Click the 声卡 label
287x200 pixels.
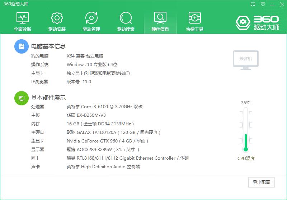tap(35, 167)
